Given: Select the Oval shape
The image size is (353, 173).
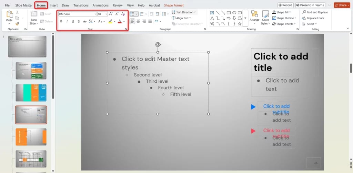Looking at the screenshot, I should click(234, 13).
